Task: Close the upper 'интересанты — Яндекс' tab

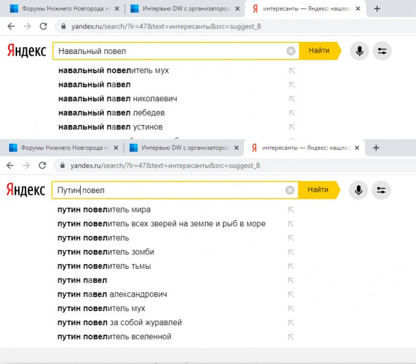Action: 358,8
